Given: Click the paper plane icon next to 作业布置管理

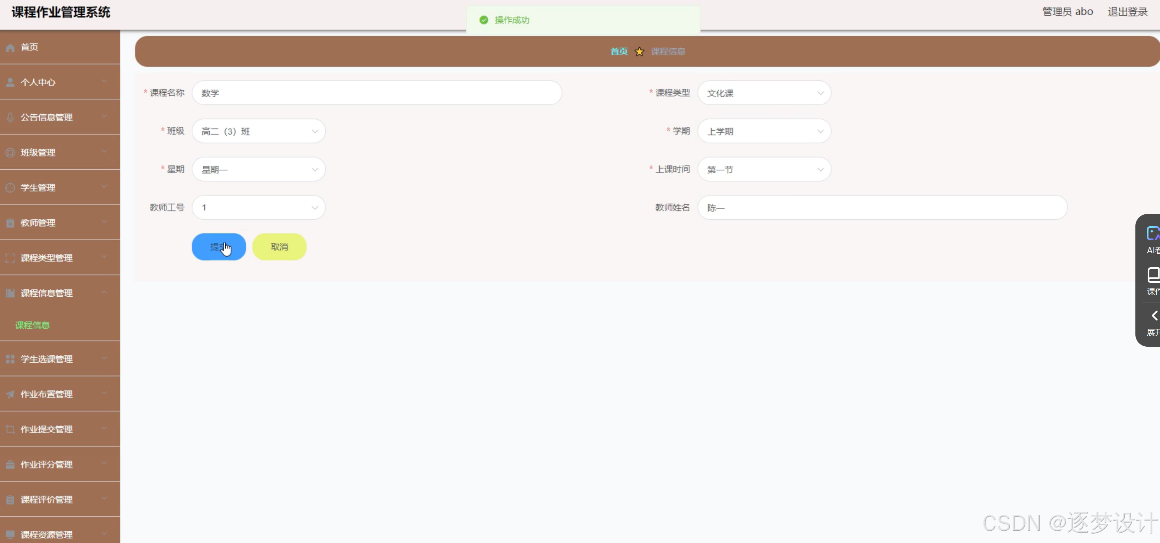Looking at the screenshot, I should click(10, 394).
